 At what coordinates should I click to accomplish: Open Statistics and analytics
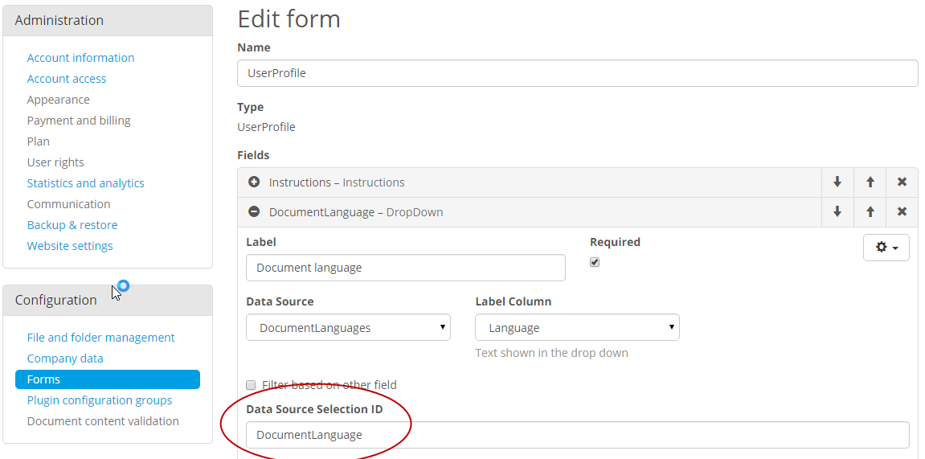click(x=85, y=183)
